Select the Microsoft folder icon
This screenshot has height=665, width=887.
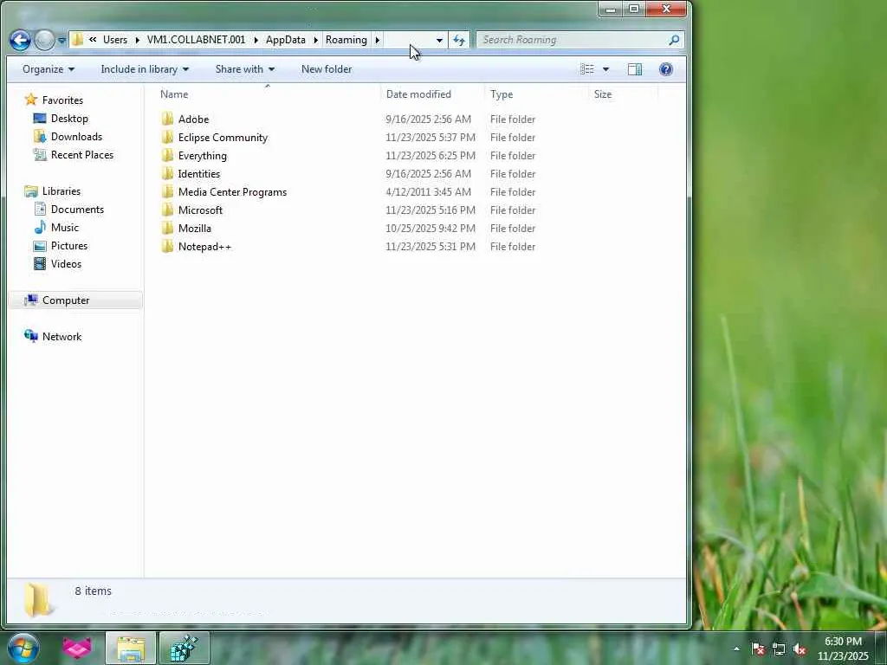tap(167, 210)
